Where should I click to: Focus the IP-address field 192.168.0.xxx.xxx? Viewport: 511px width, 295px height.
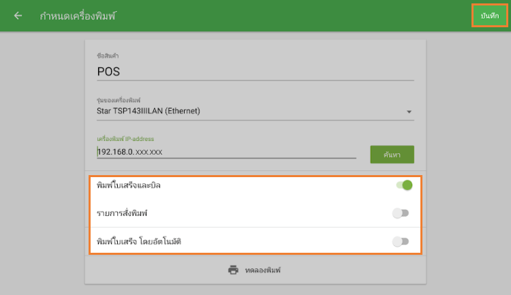pyautogui.click(x=226, y=151)
